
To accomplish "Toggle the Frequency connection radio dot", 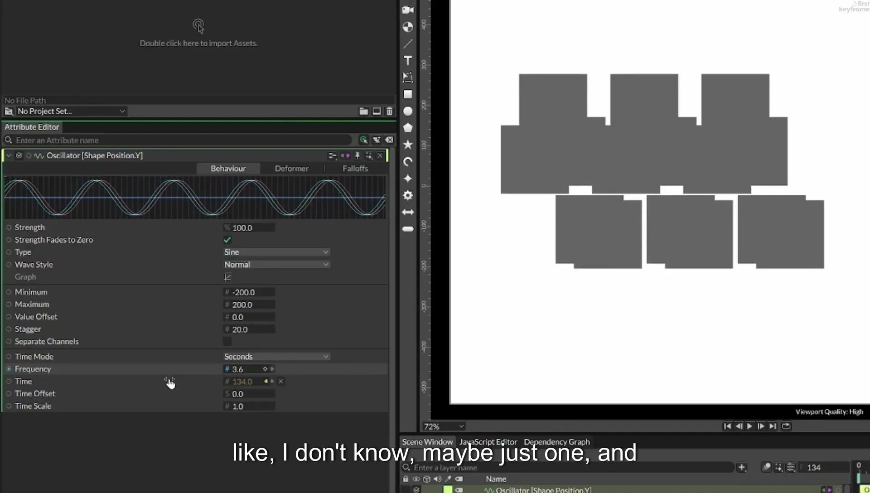I will (x=9, y=369).
